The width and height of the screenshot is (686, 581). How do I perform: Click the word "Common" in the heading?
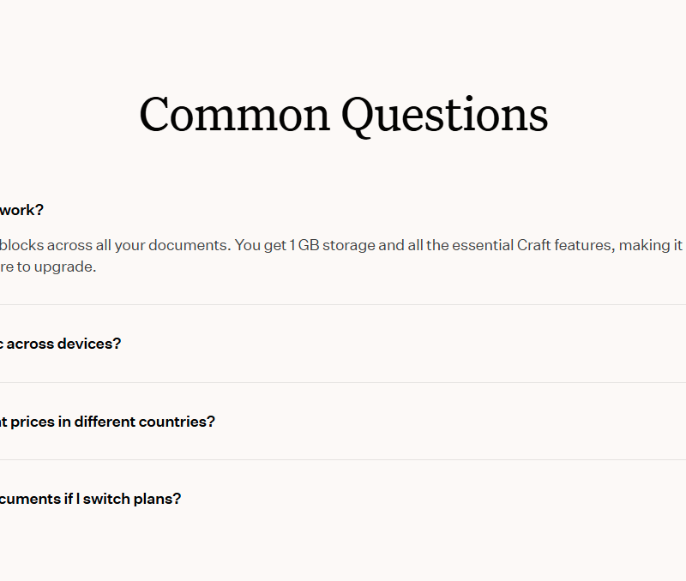pyautogui.click(x=234, y=115)
